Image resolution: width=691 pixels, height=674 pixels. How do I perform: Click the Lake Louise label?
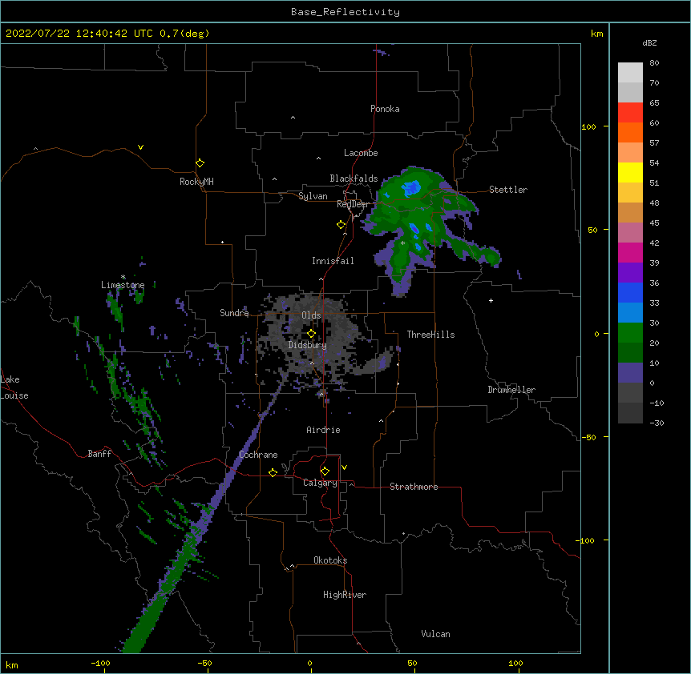tap(14, 387)
